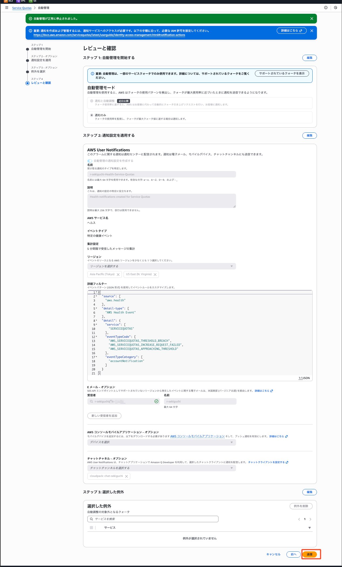Screen dimensions: 342x567
Task: Remove the cloudpack chat-sekiguchi channel tag
Action: 126,476
